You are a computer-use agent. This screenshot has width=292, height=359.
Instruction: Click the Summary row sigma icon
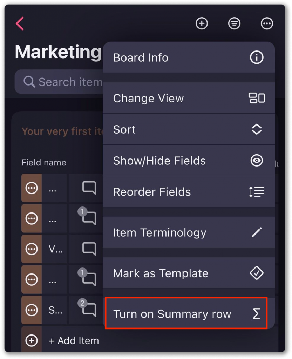point(256,314)
